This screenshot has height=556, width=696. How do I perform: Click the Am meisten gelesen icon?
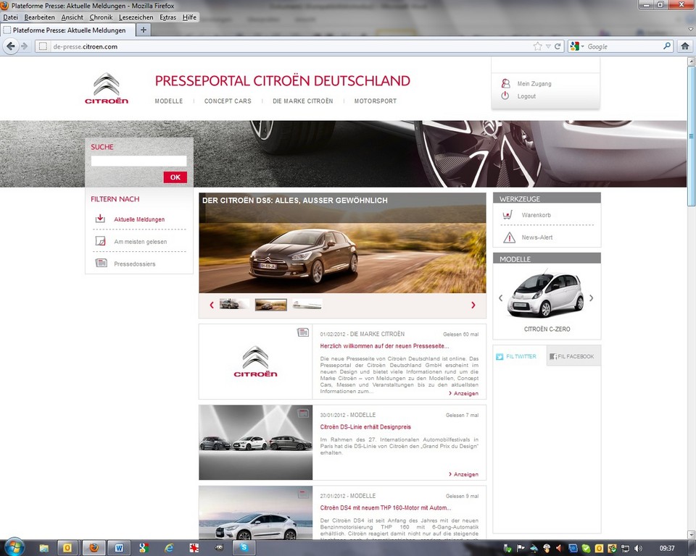[x=100, y=241]
